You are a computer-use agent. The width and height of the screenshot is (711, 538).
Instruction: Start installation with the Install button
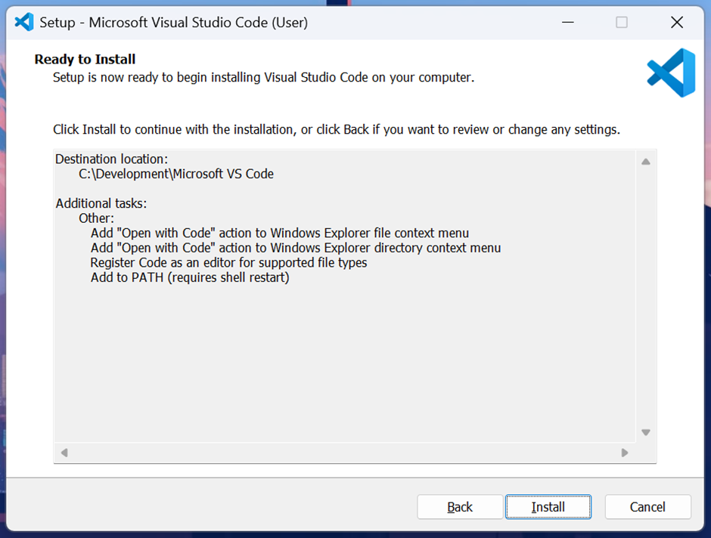coord(548,507)
